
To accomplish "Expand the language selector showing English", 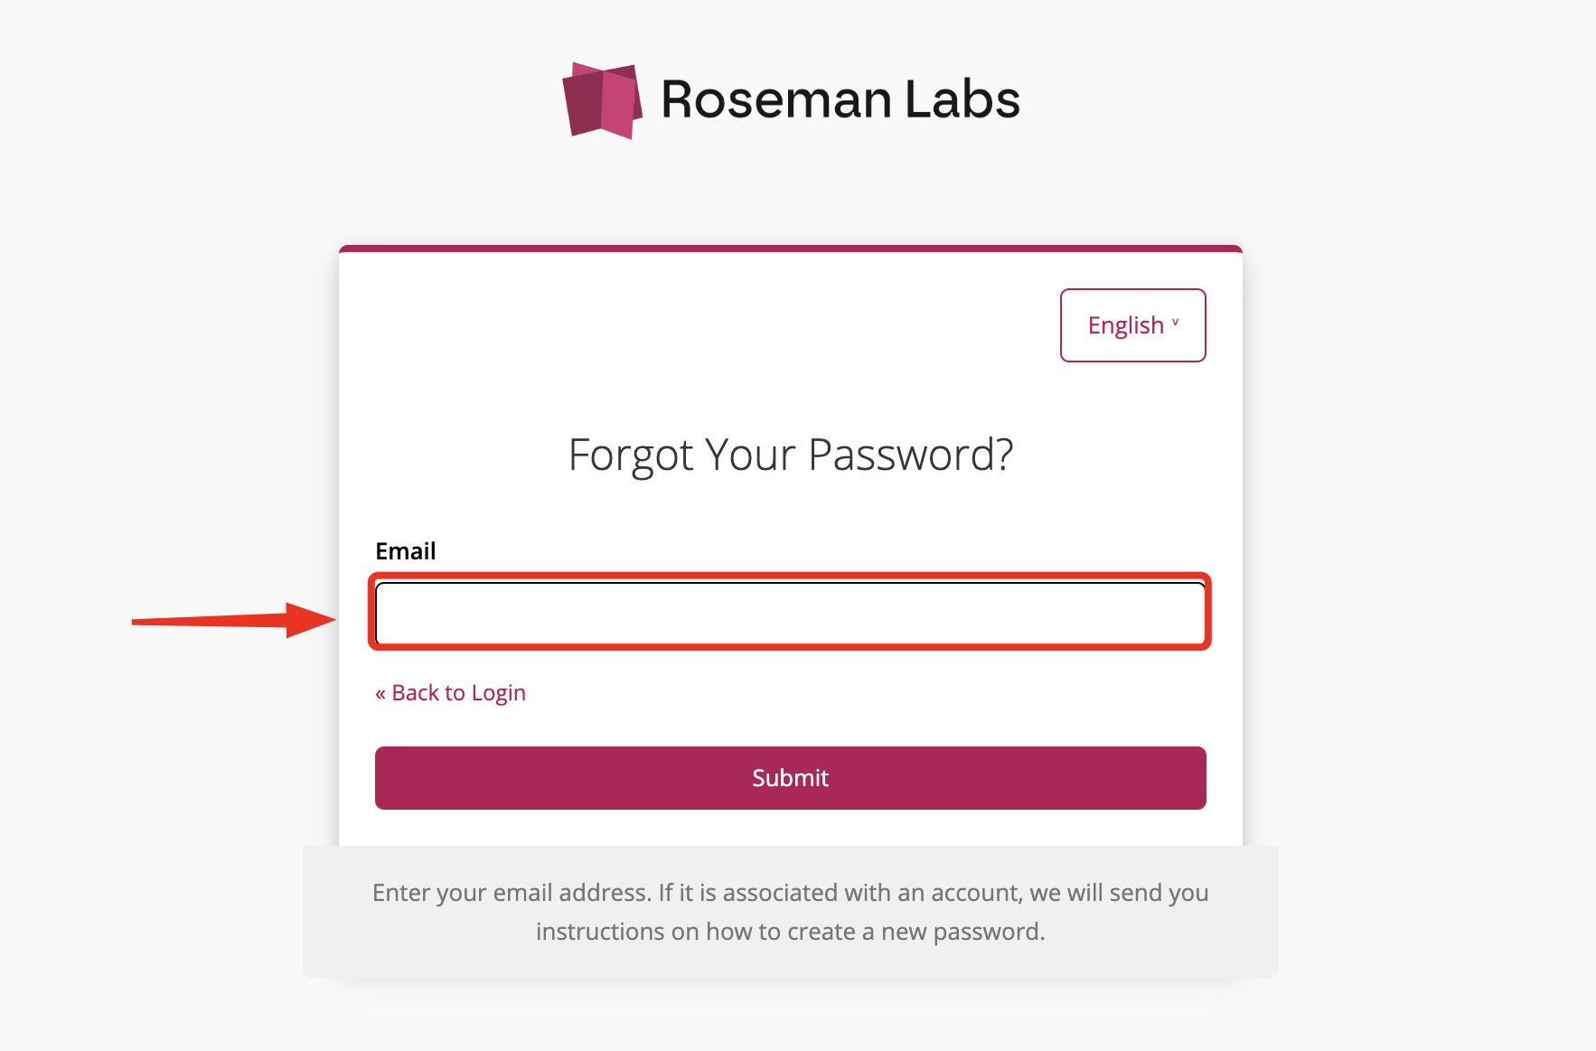I will pyautogui.click(x=1133, y=325).
